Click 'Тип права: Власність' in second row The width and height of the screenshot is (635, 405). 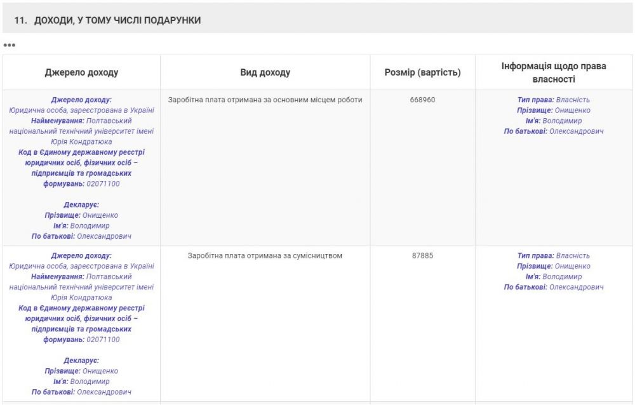(x=553, y=256)
